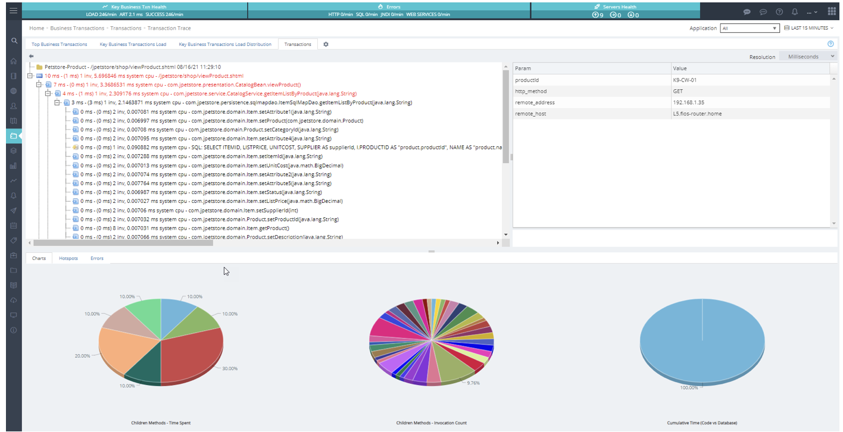Image resolution: width=843 pixels, height=432 pixels.
Task: Open the line graph icon in sidebar
Action: click(x=14, y=181)
